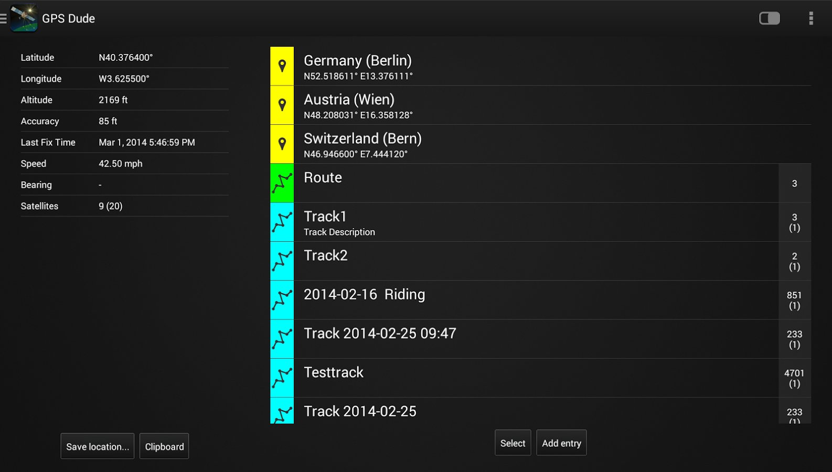The height and width of the screenshot is (472, 832).
Task: Click the cyan track icon beside Track2
Action: click(282, 261)
